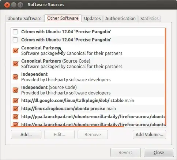Screen dimensions: 177x160
Task: Disable the Independent source checkbox
Action: click(15, 77)
